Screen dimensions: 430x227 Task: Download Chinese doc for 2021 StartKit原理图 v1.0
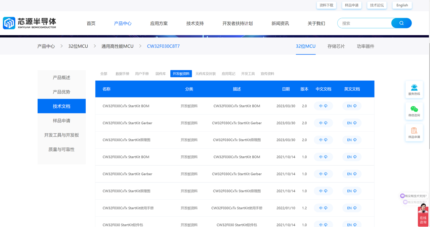click(x=323, y=191)
